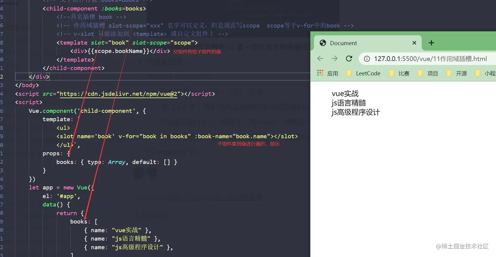This screenshot has width=496, height=257.
Task: Click the { name: "vue实战" } code line
Action: coord(118,230)
